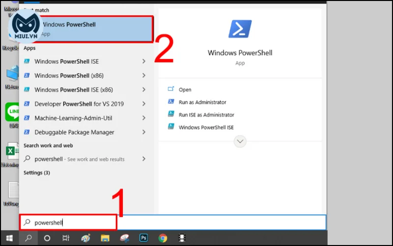Click the Run ISE as Administrator icon
This screenshot has width=393, height=246.
coord(171,114)
